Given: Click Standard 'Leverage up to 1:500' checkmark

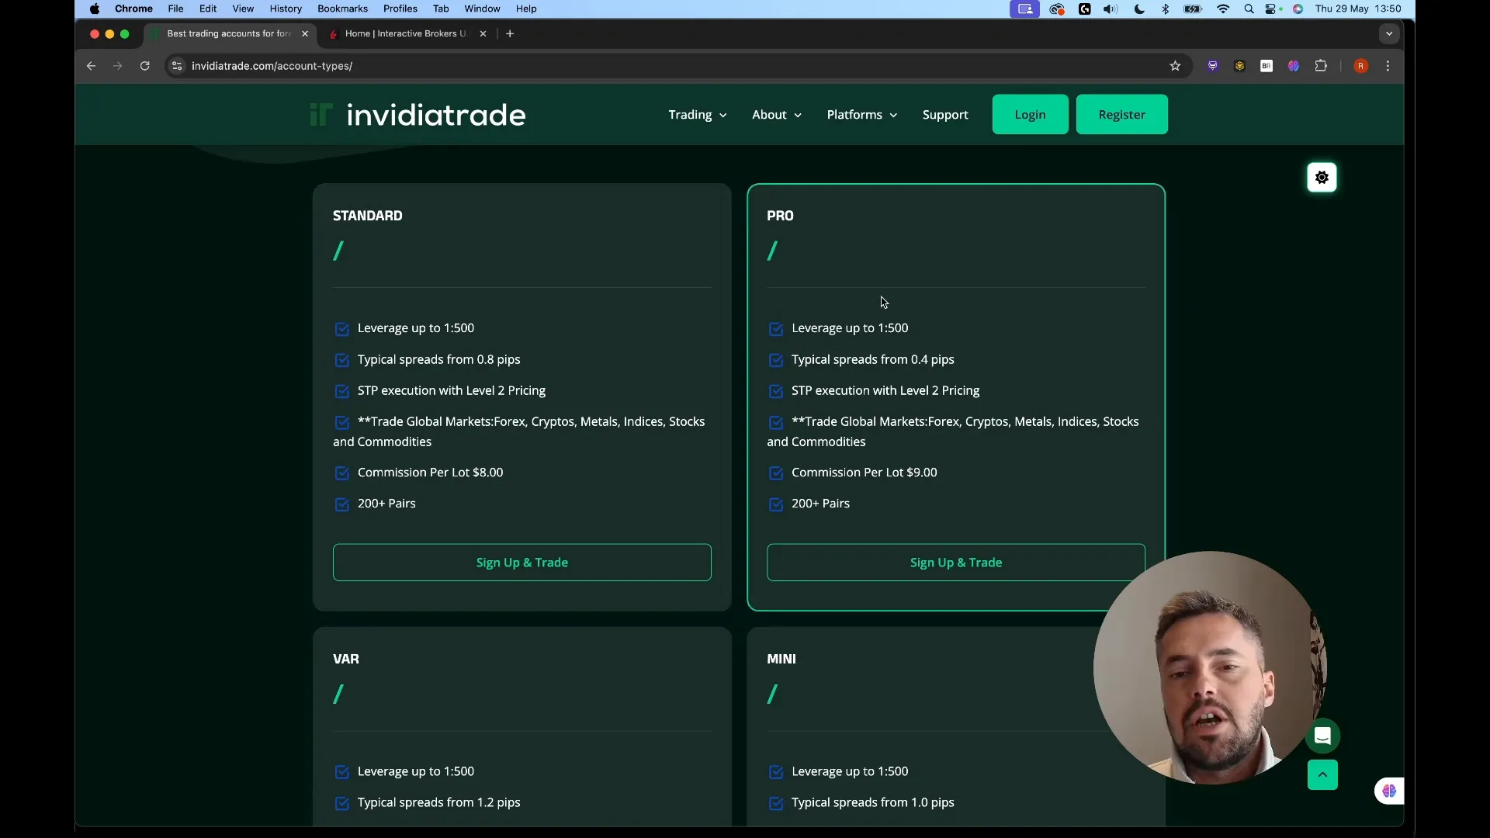Looking at the screenshot, I should click(x=341, y=329).
